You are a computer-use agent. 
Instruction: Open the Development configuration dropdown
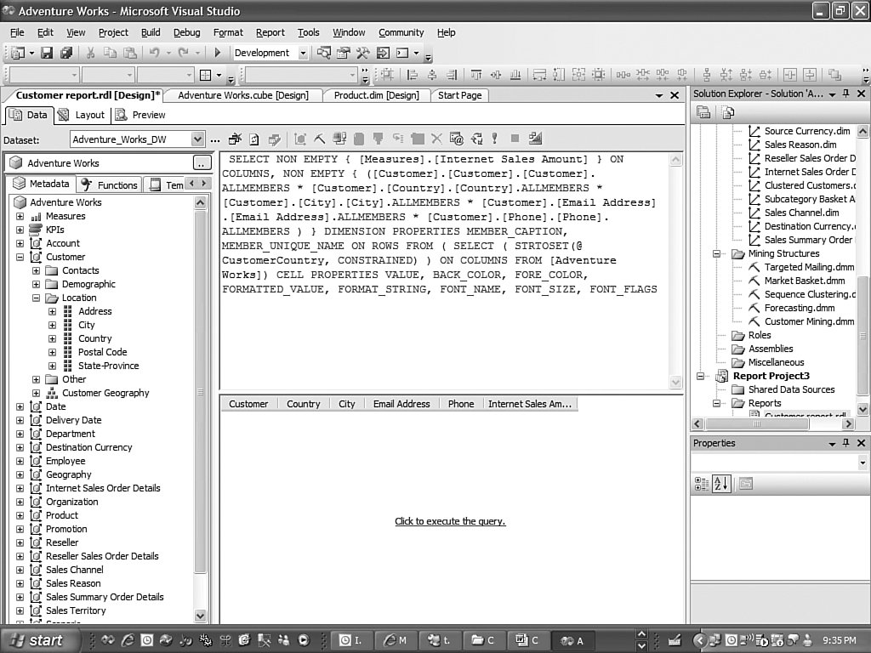point(303,53)
